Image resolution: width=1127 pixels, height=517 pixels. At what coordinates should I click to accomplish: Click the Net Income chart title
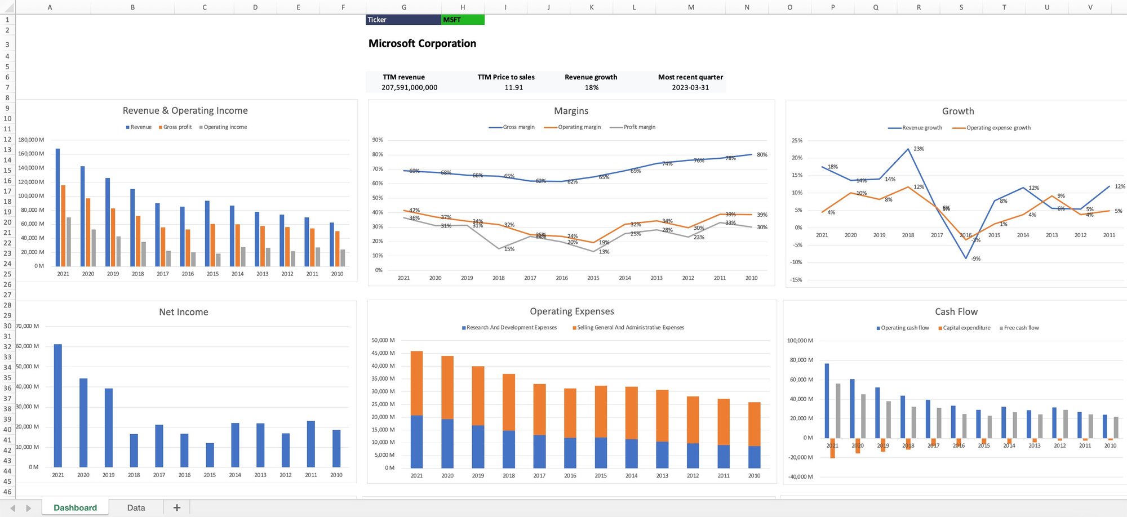(183, 311)
